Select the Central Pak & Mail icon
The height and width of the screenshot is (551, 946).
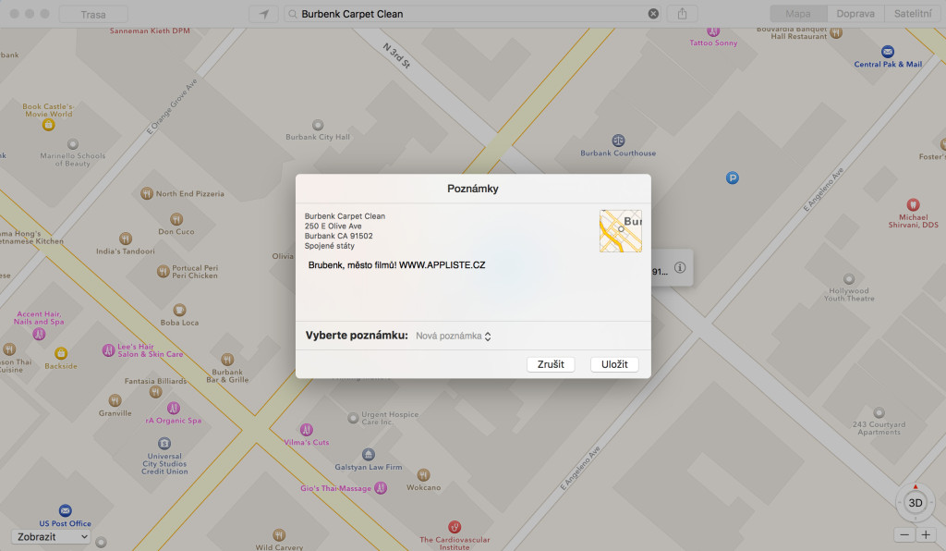click(x=888, y=52)
